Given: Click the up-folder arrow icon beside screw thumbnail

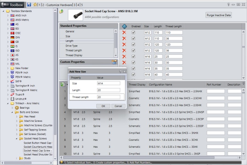Looking at the screenshot, I should (x=61, y=11).
